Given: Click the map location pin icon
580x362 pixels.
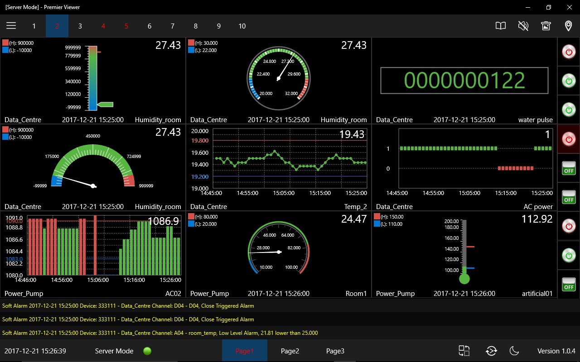Looking at the screenshot, I should [x=569, y=26].
